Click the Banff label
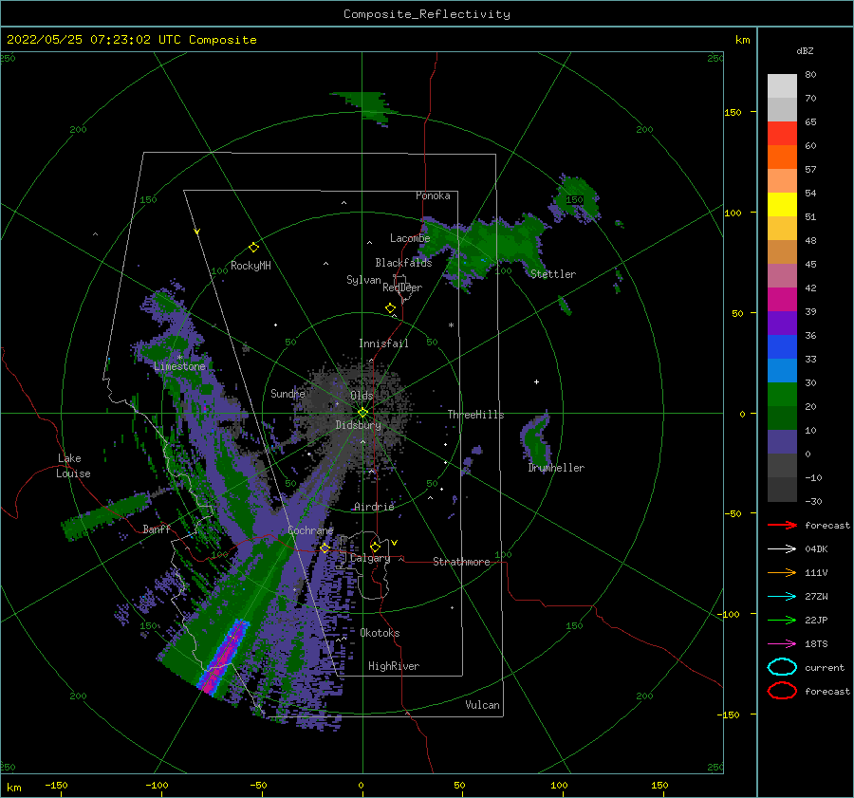854x798 pixels. tap(157, 529)
